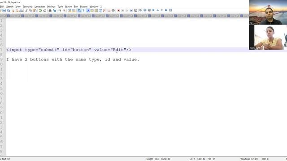287x161 pixels.
Task: Click the Zoom In toolbar icon
Action: [60, 10]
